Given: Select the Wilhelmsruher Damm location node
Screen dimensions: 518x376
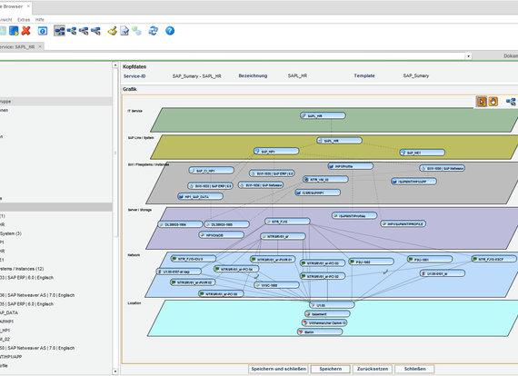Looking at the screenshot, I should [324, 322].
